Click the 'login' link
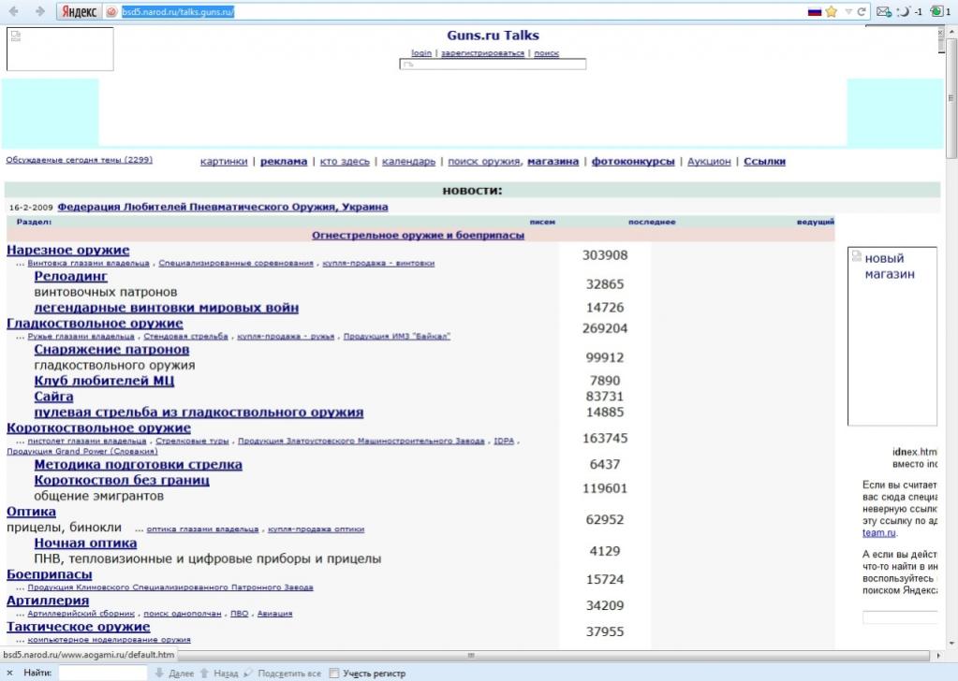The width and height of the screenshot is (958, 681). (421, 53)
